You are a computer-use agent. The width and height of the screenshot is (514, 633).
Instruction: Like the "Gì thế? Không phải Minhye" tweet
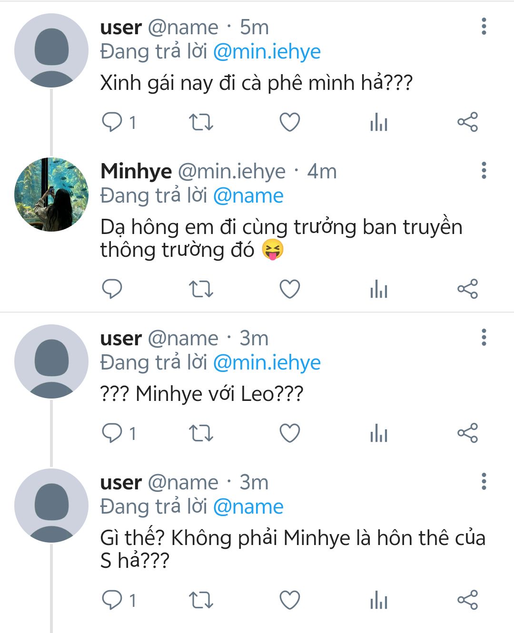click(x=289, y=600)
